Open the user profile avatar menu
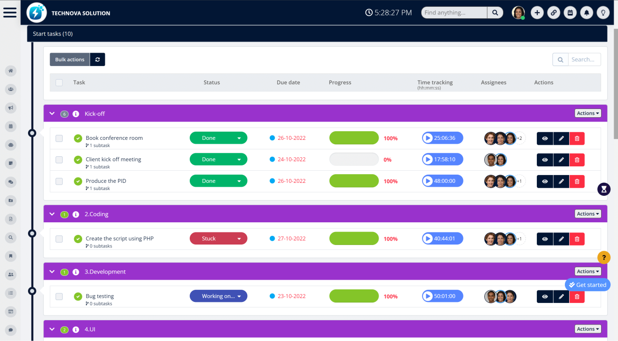 tap(518, 13)
